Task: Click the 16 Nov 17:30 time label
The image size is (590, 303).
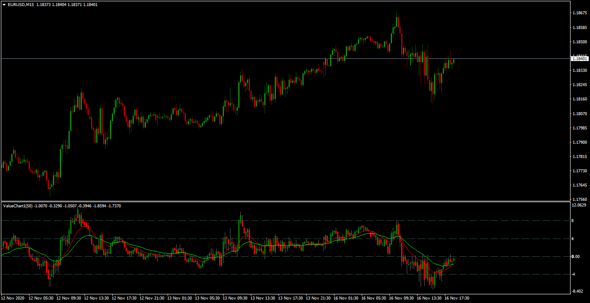Action: point(457,298)
